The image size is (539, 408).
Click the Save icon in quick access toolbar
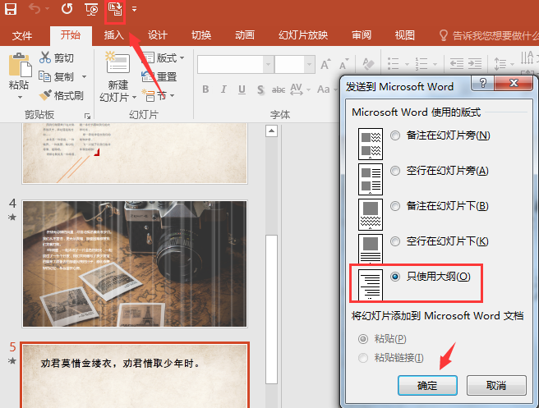click(x=11, y=9)
